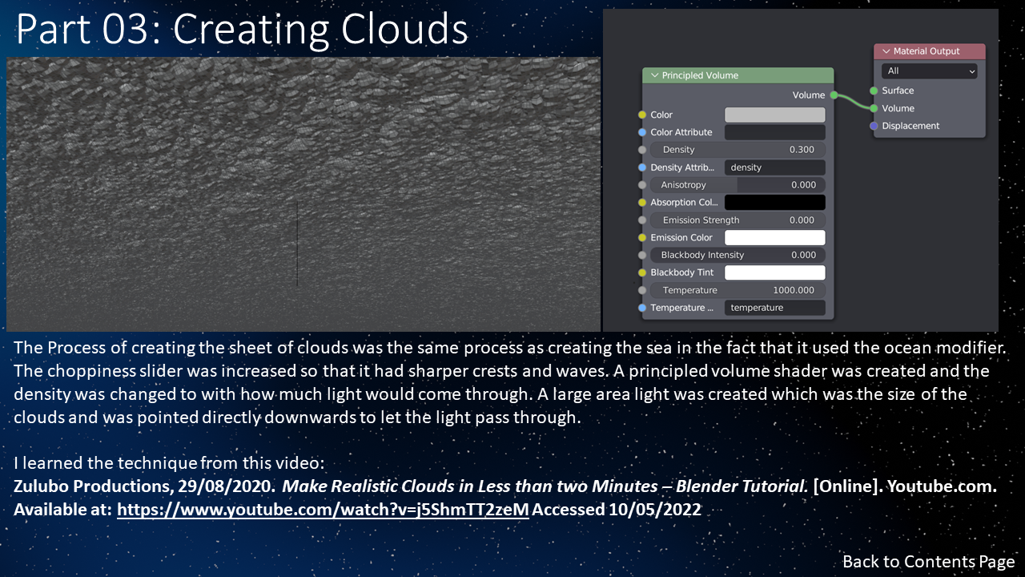Click the temperature attribute text field
Image resolution: width=1025 pixels, height=577 pixels.
[x=774, y=308]
